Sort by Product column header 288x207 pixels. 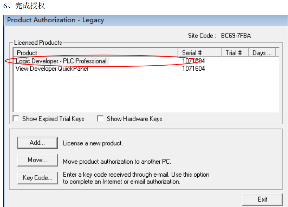tap(96, 53)
